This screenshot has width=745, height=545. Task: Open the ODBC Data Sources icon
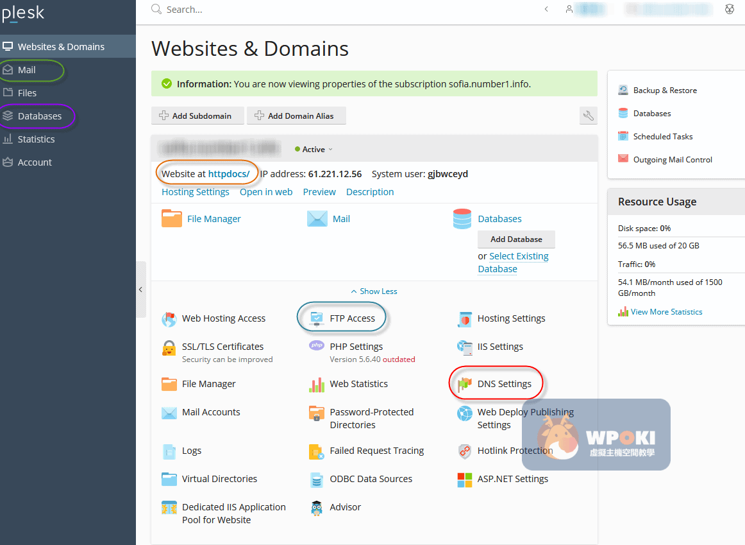317,480
